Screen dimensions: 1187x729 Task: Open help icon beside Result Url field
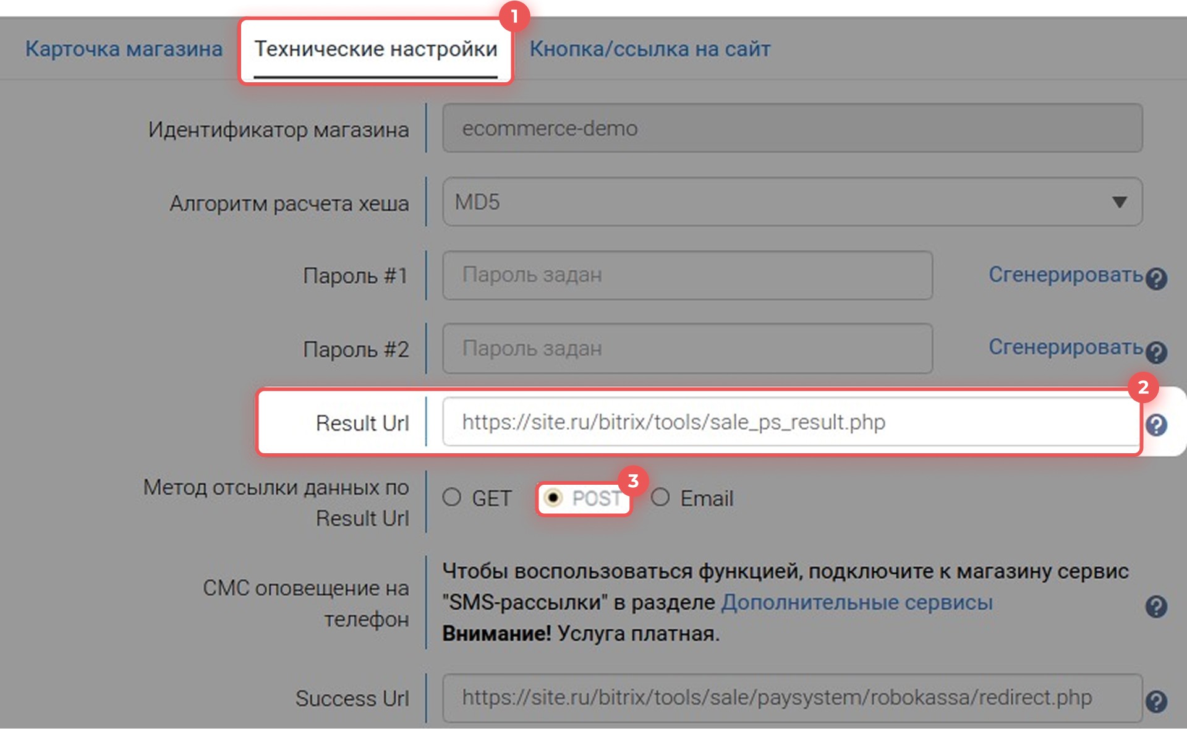(1155, 425)
